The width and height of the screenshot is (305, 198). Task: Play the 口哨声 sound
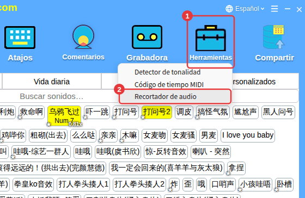(223, 184)
